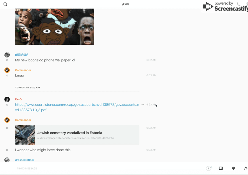Click Commander's avatar beside the Lmao message

point(7,70)
